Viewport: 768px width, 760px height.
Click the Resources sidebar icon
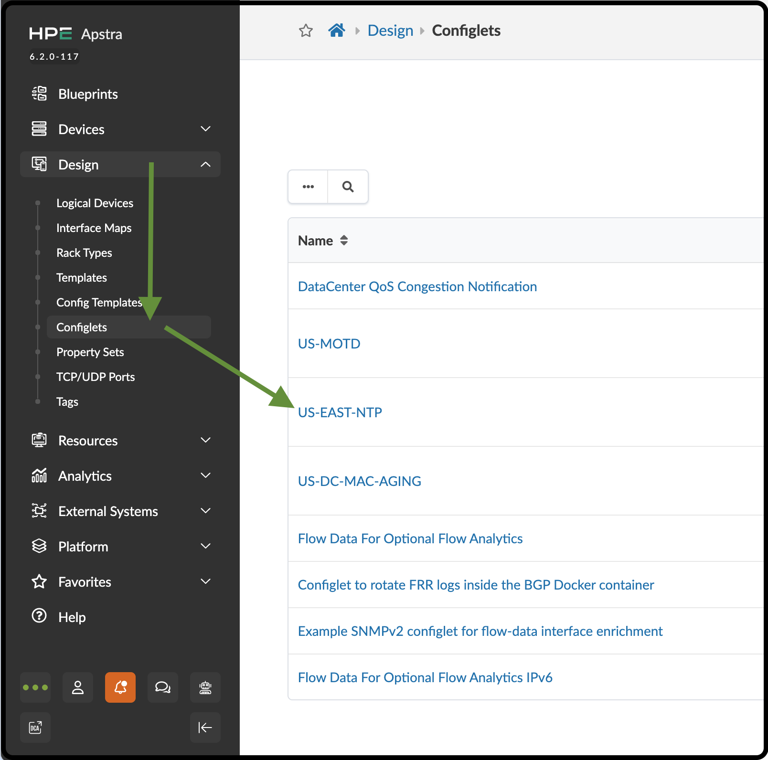click(39, 440)
